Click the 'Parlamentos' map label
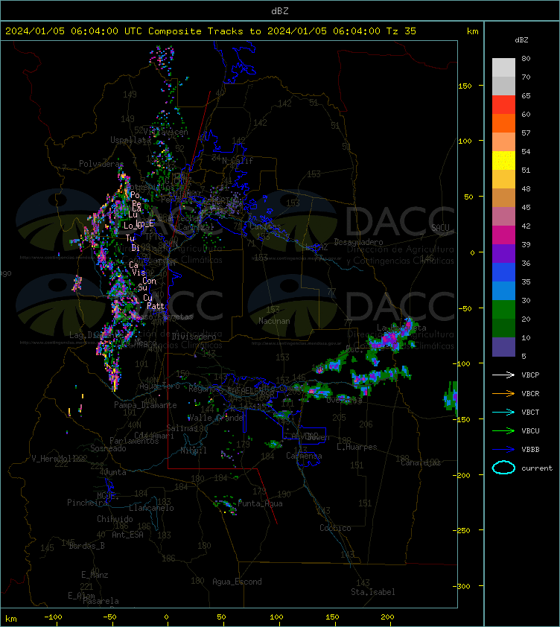 click(x=134, y=441)
